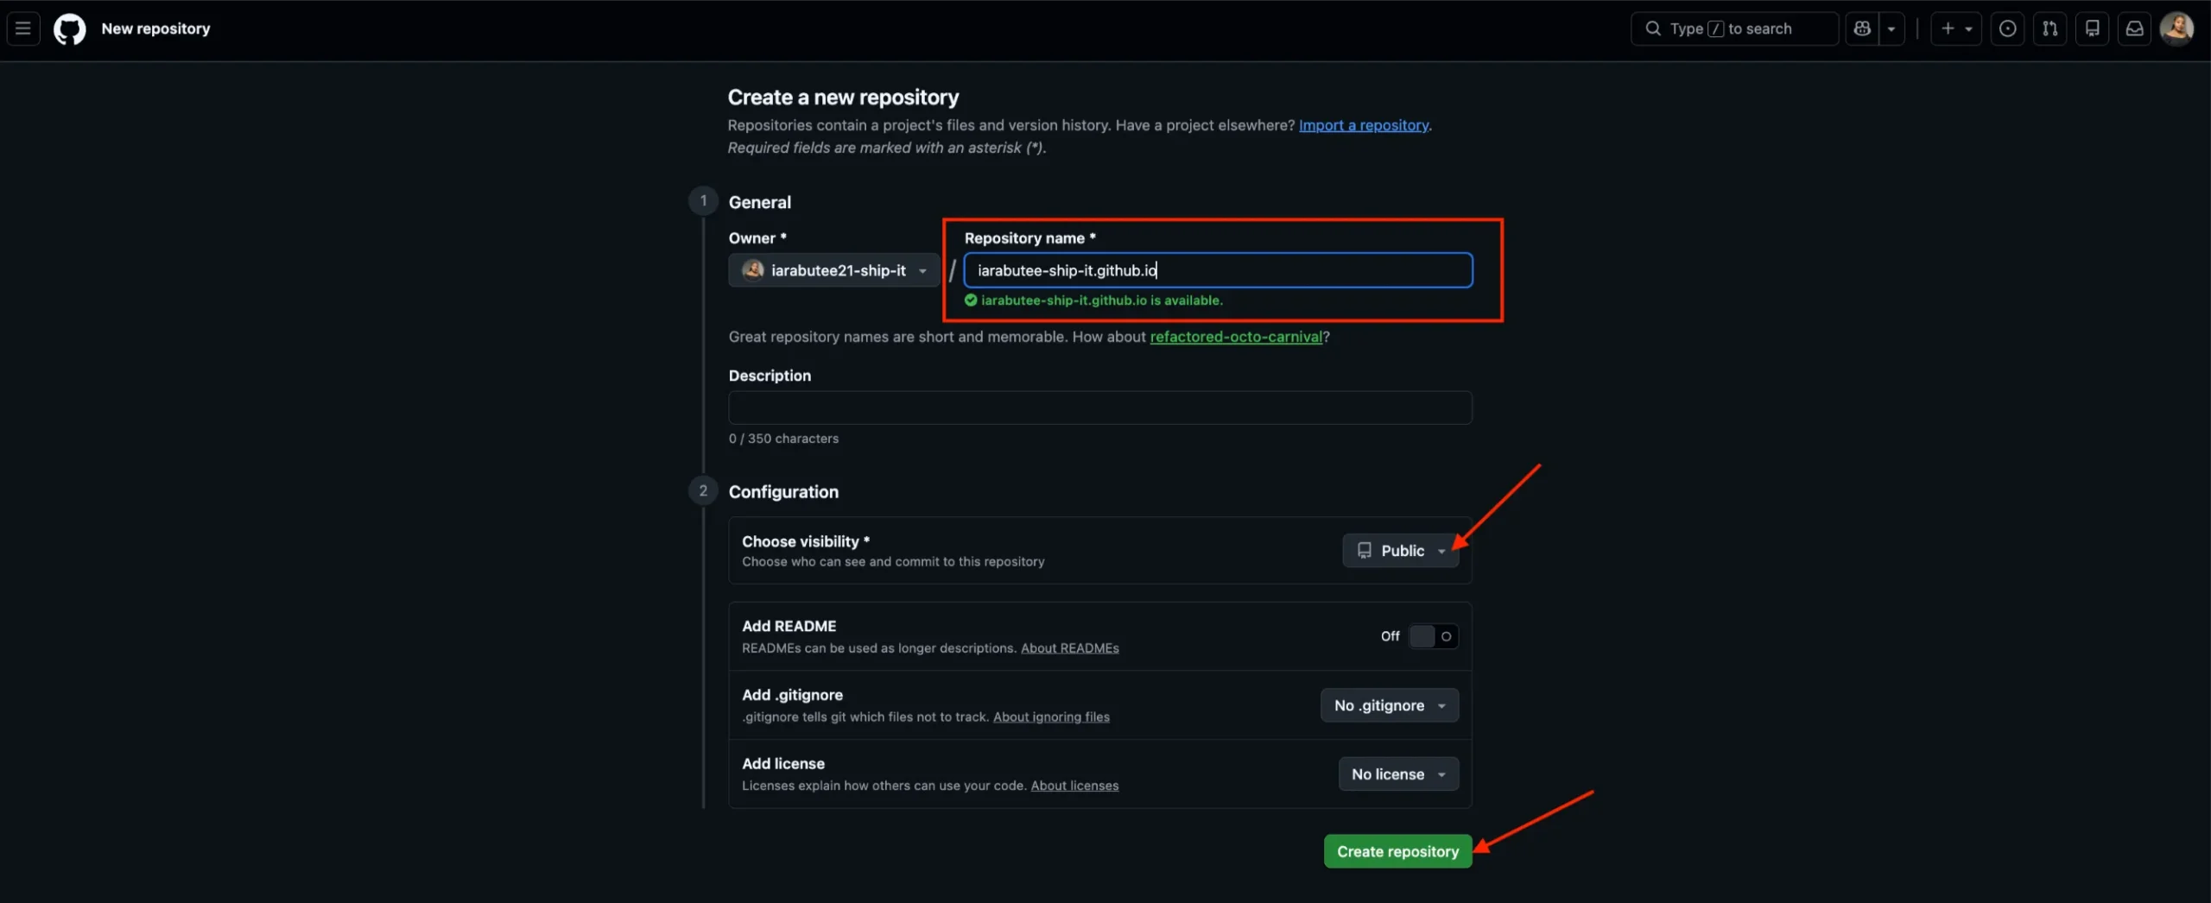Open the About licenses link

pyautogui.click(x=1074, y=786)
